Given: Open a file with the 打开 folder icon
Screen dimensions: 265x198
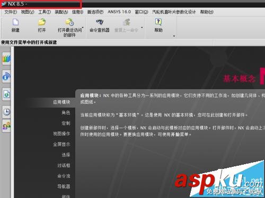Looking at the screenshot, I should (x=42, y=22).
